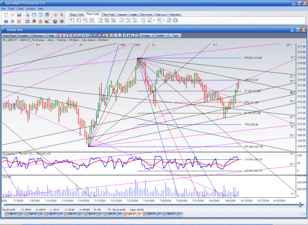Open the Hide dropdown

pos(53,36)
